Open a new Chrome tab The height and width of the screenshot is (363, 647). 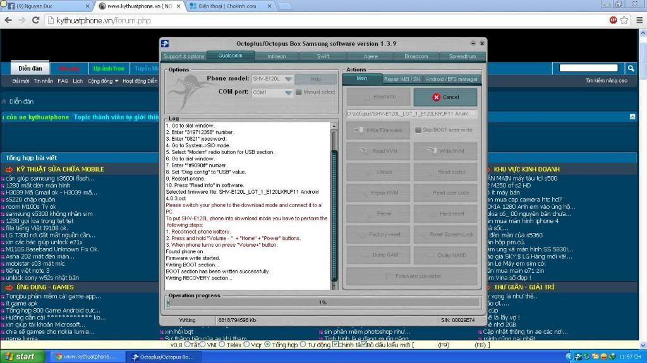click(285, 6)
